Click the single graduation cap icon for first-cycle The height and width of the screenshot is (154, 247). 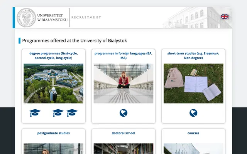point(35,113)
